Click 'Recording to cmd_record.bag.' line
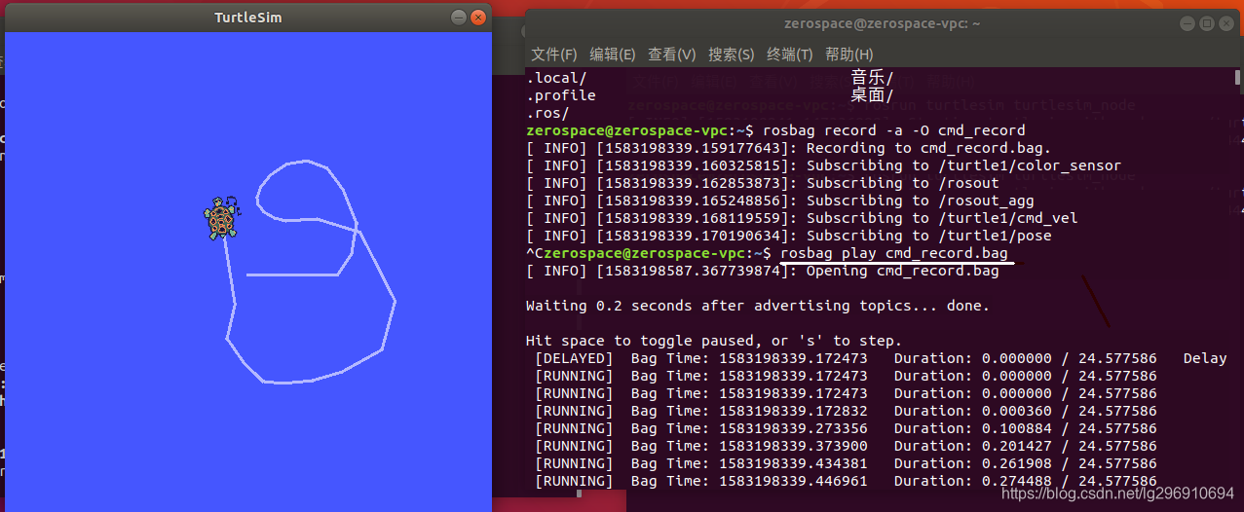 (789, 148)
